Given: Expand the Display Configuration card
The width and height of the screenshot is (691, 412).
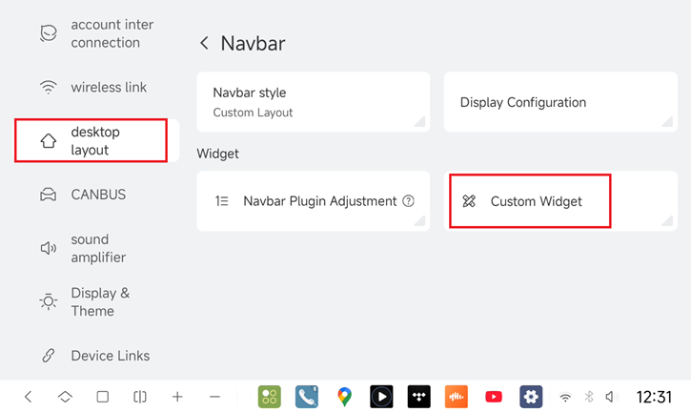Looking at the screenshot, I should point(560,102).
